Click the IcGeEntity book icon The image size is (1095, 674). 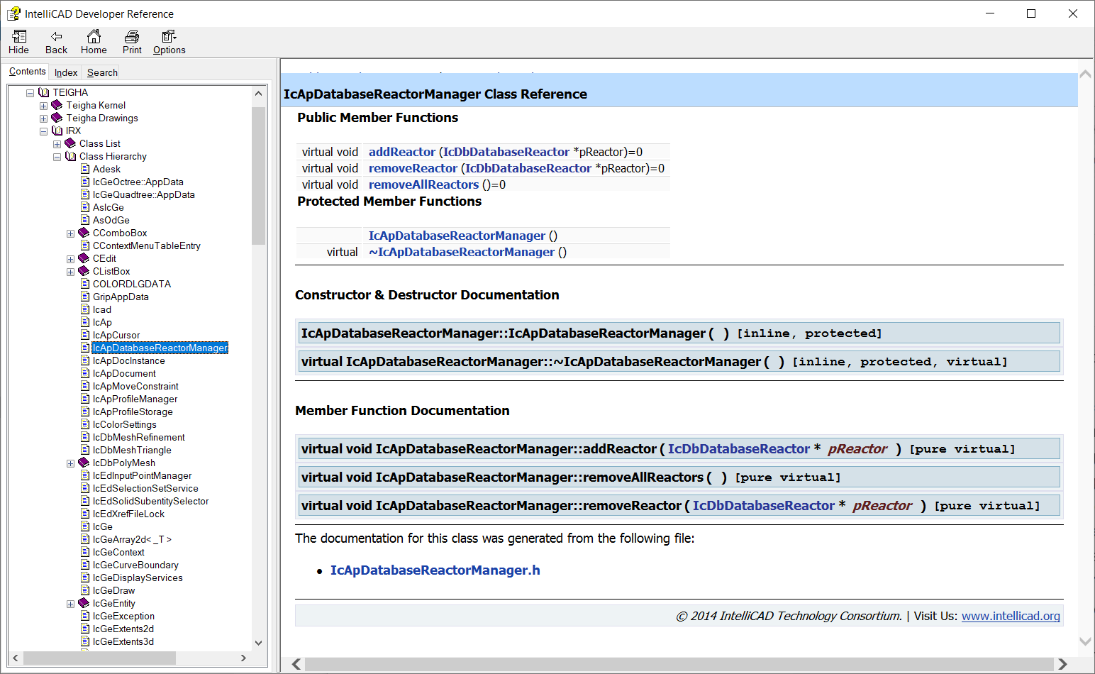point(84,603)
